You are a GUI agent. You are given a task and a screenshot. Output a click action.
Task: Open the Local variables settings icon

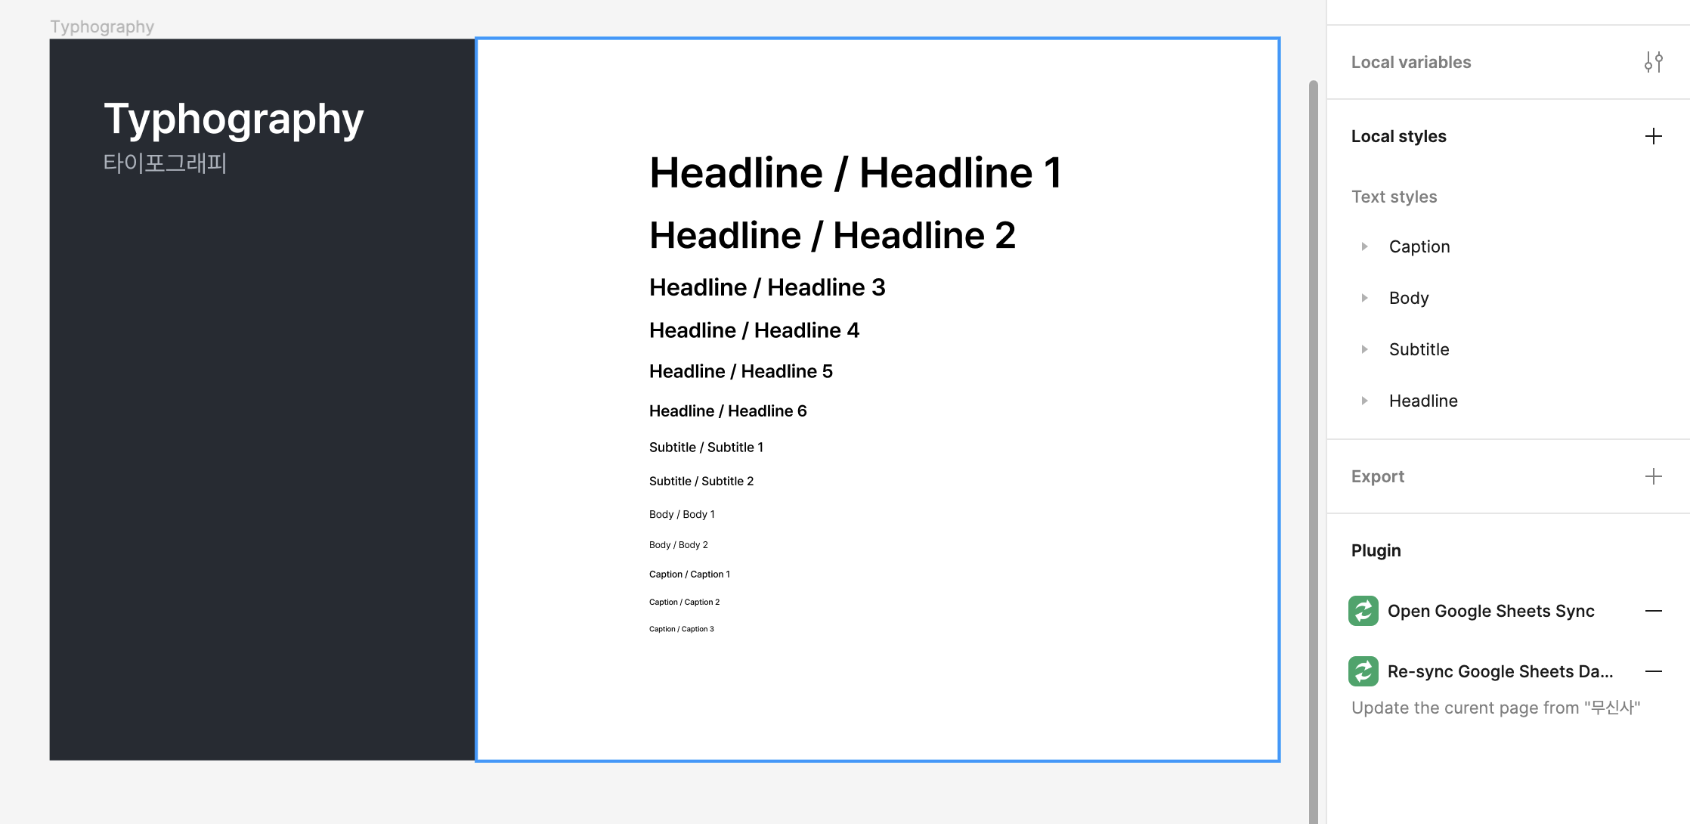tap(1653, 62)
